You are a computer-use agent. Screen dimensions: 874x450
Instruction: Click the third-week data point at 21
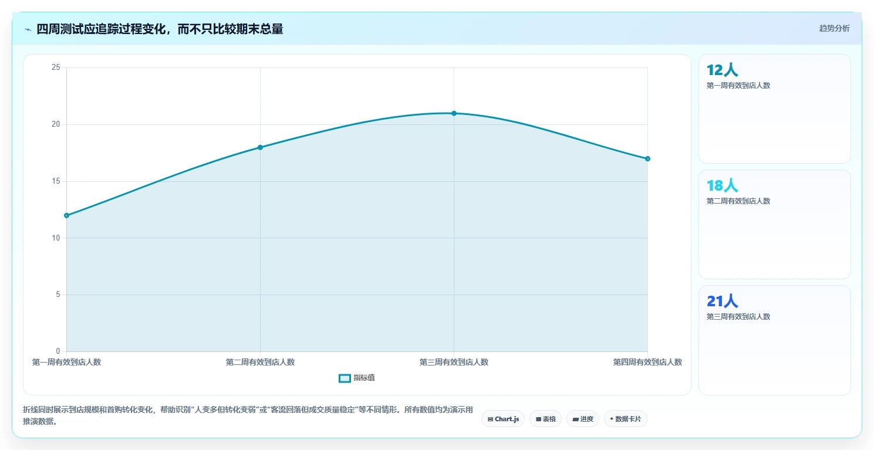pos(454,113)
